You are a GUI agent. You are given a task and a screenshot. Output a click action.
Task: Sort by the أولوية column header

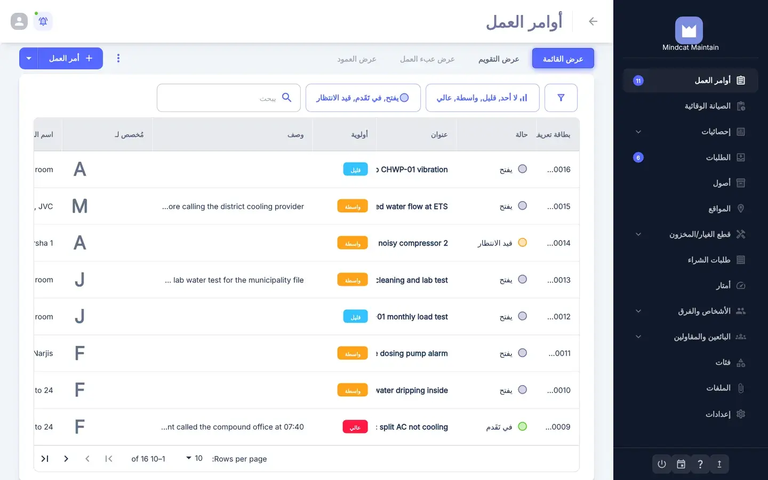pos(359,134)
